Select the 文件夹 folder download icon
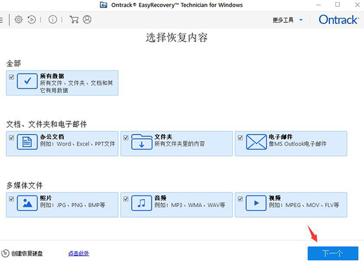Screen dimensions: 364x266 coord(142,142)
